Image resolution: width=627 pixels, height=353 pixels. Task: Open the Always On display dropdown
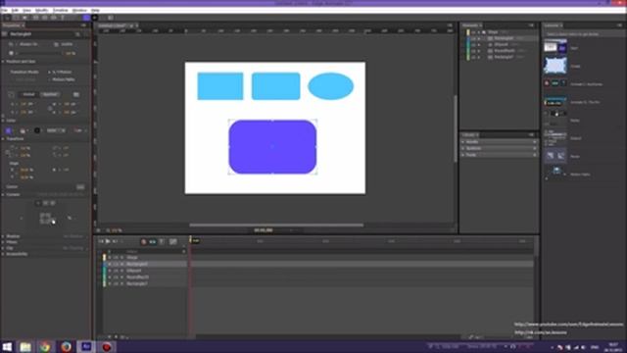pos(28,44)
